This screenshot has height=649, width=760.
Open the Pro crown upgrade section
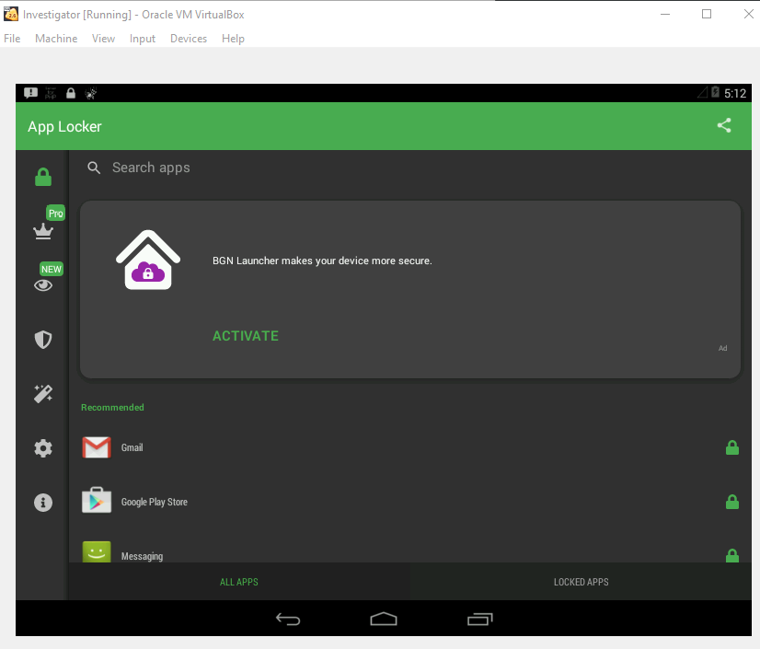[x=43, y=231]
